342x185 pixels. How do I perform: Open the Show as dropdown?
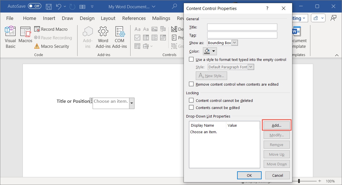coord(234,42)
